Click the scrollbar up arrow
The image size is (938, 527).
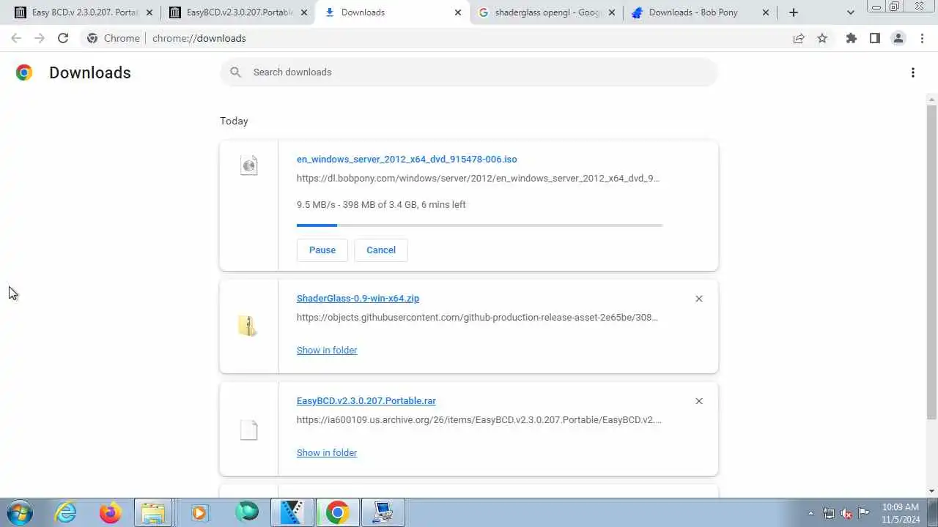932,100
